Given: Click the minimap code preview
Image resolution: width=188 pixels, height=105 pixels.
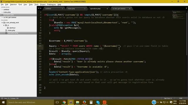Looking at the screenshot, I should tap(179, 15).
